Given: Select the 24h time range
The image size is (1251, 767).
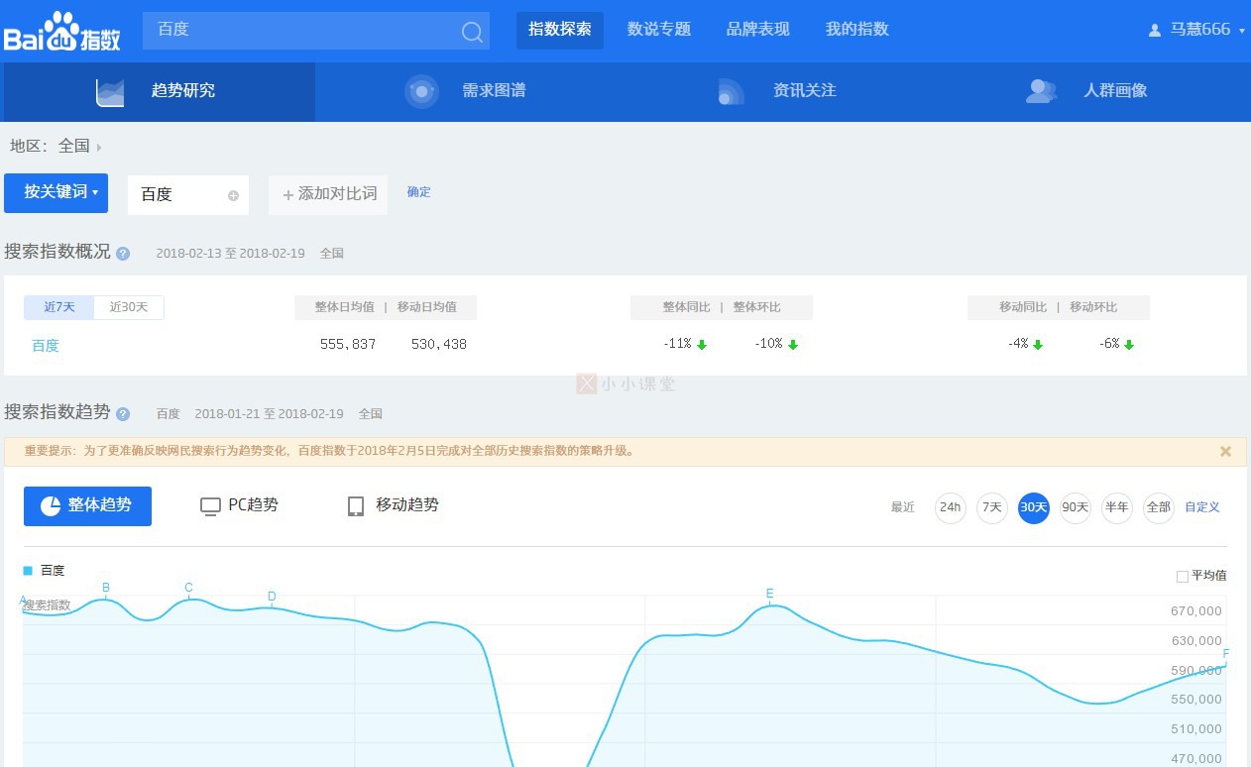Looking at the screenshot, I should [x=951, y=508].
